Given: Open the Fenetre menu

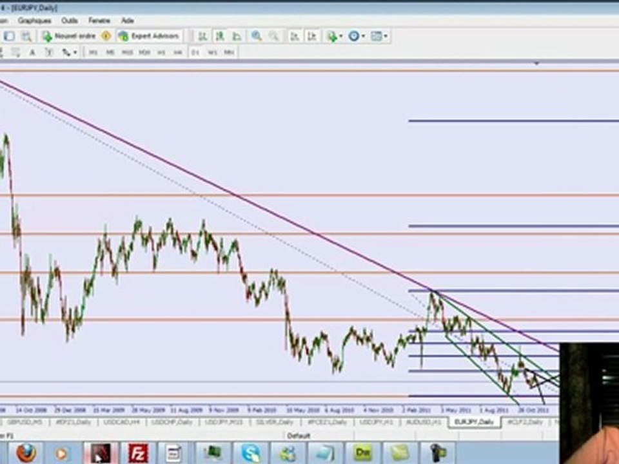Looking at the screenshot, I should coord(99,21).
